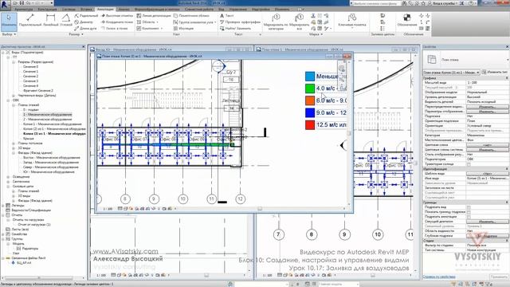Collapse the Разрезы node in project browser

pos(14,62)
